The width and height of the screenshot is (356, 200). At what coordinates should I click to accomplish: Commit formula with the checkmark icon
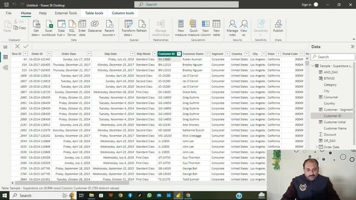26,47
